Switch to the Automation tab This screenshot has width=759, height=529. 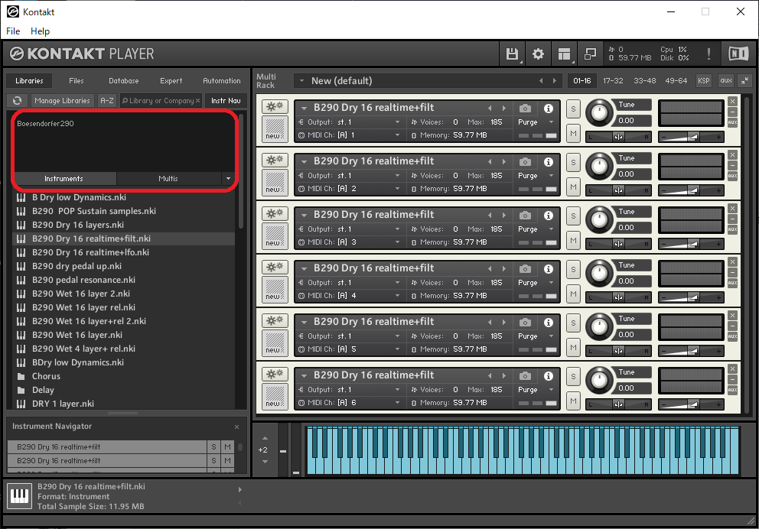222,81
